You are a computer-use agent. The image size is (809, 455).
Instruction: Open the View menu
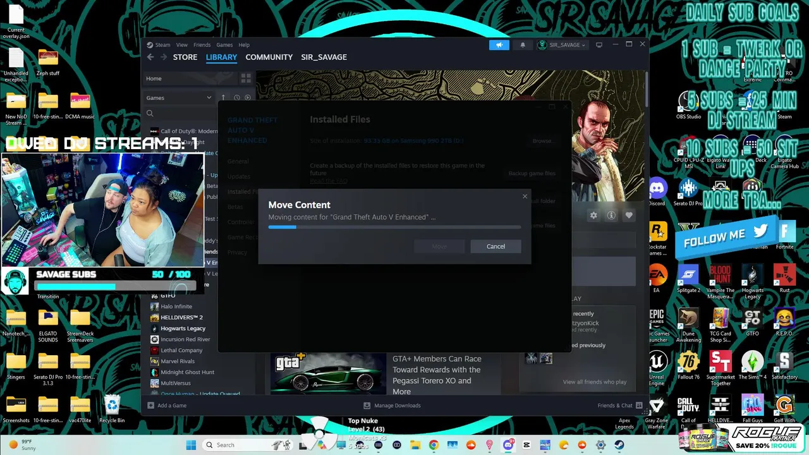pyautogui.click(x=182, y=45)
